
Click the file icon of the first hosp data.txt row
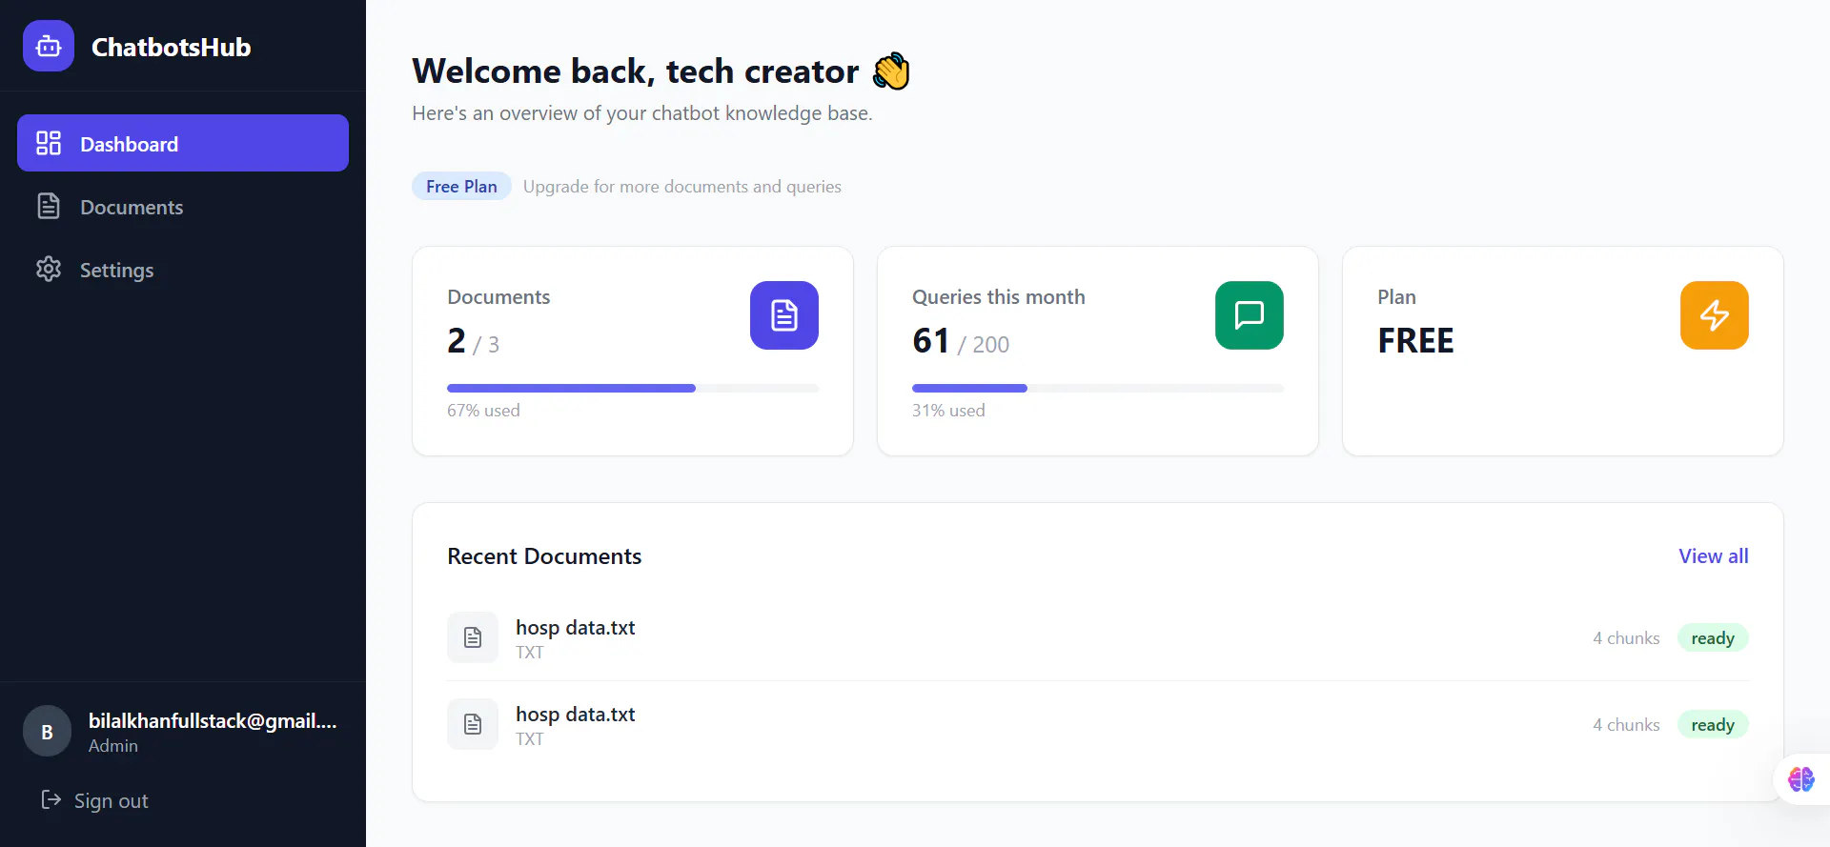[x=473, y=637]
